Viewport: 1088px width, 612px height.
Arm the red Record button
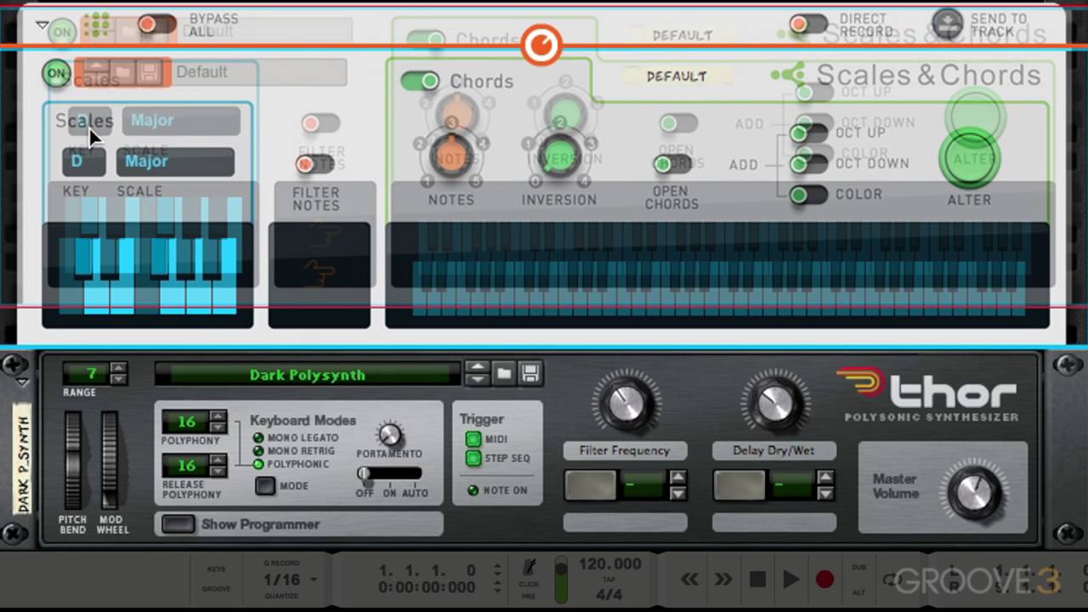pyautogui.click(x=824, y=580)
